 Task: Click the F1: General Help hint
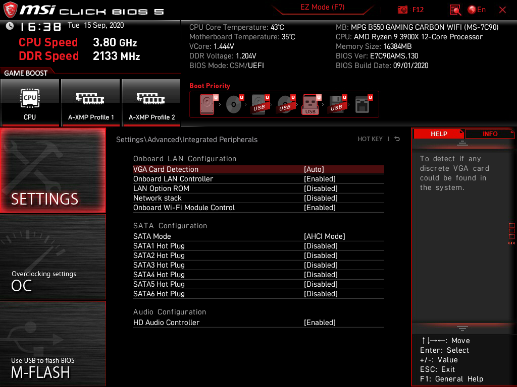tap(451, 379)
